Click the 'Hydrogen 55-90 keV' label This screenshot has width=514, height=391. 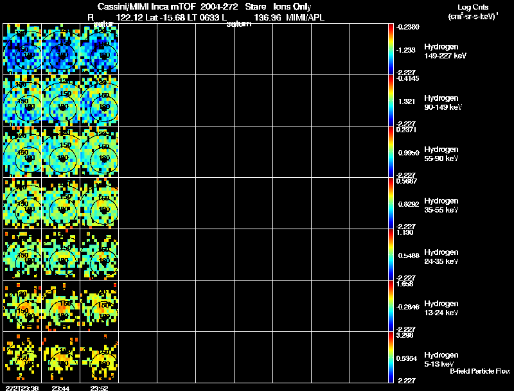[441, 154]
